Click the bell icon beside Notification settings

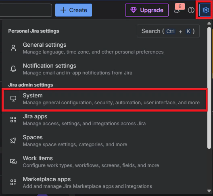13,69
